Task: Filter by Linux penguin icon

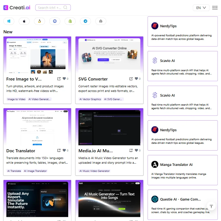Action: 40,21
